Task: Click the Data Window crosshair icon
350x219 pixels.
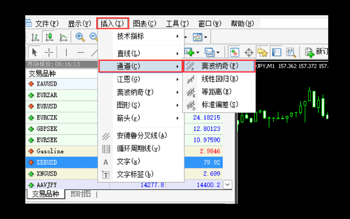Action: tap(248, 53)
